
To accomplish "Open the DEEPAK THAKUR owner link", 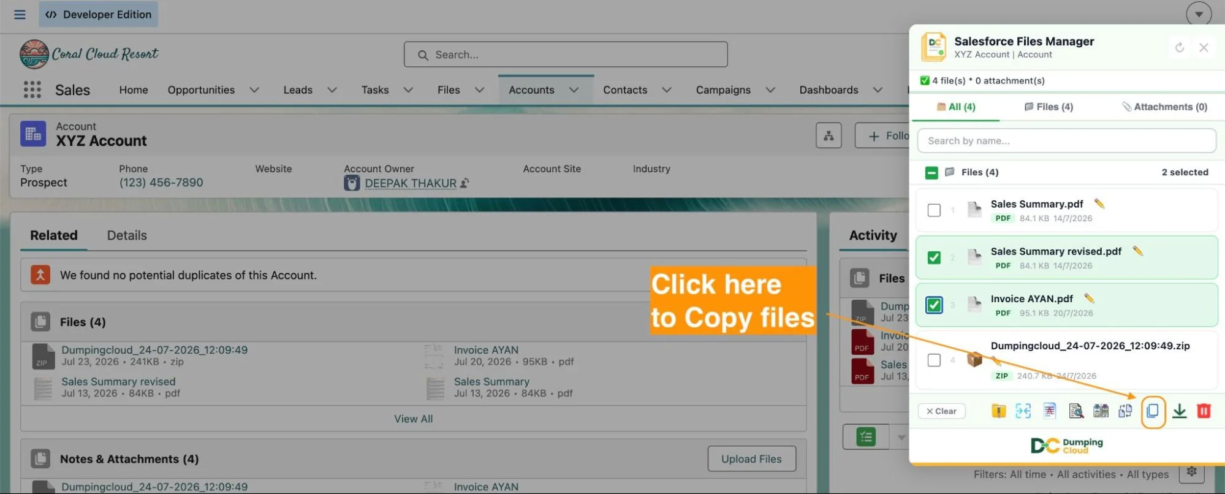I will (411, 183).
